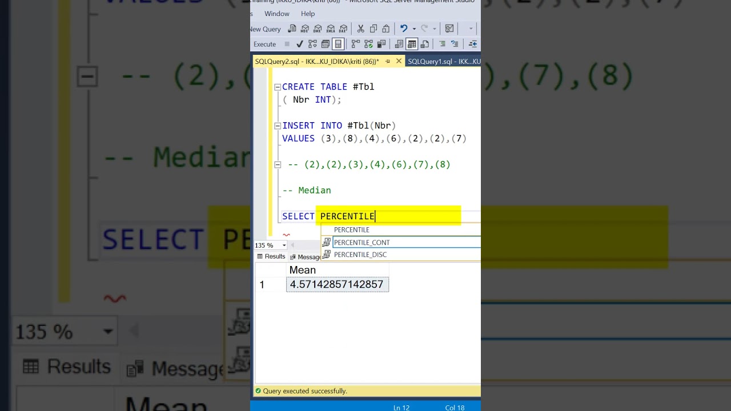Toggle Include Actual Execution Plan
Screen dimensions: 731x411
click(x=356, y=44)
